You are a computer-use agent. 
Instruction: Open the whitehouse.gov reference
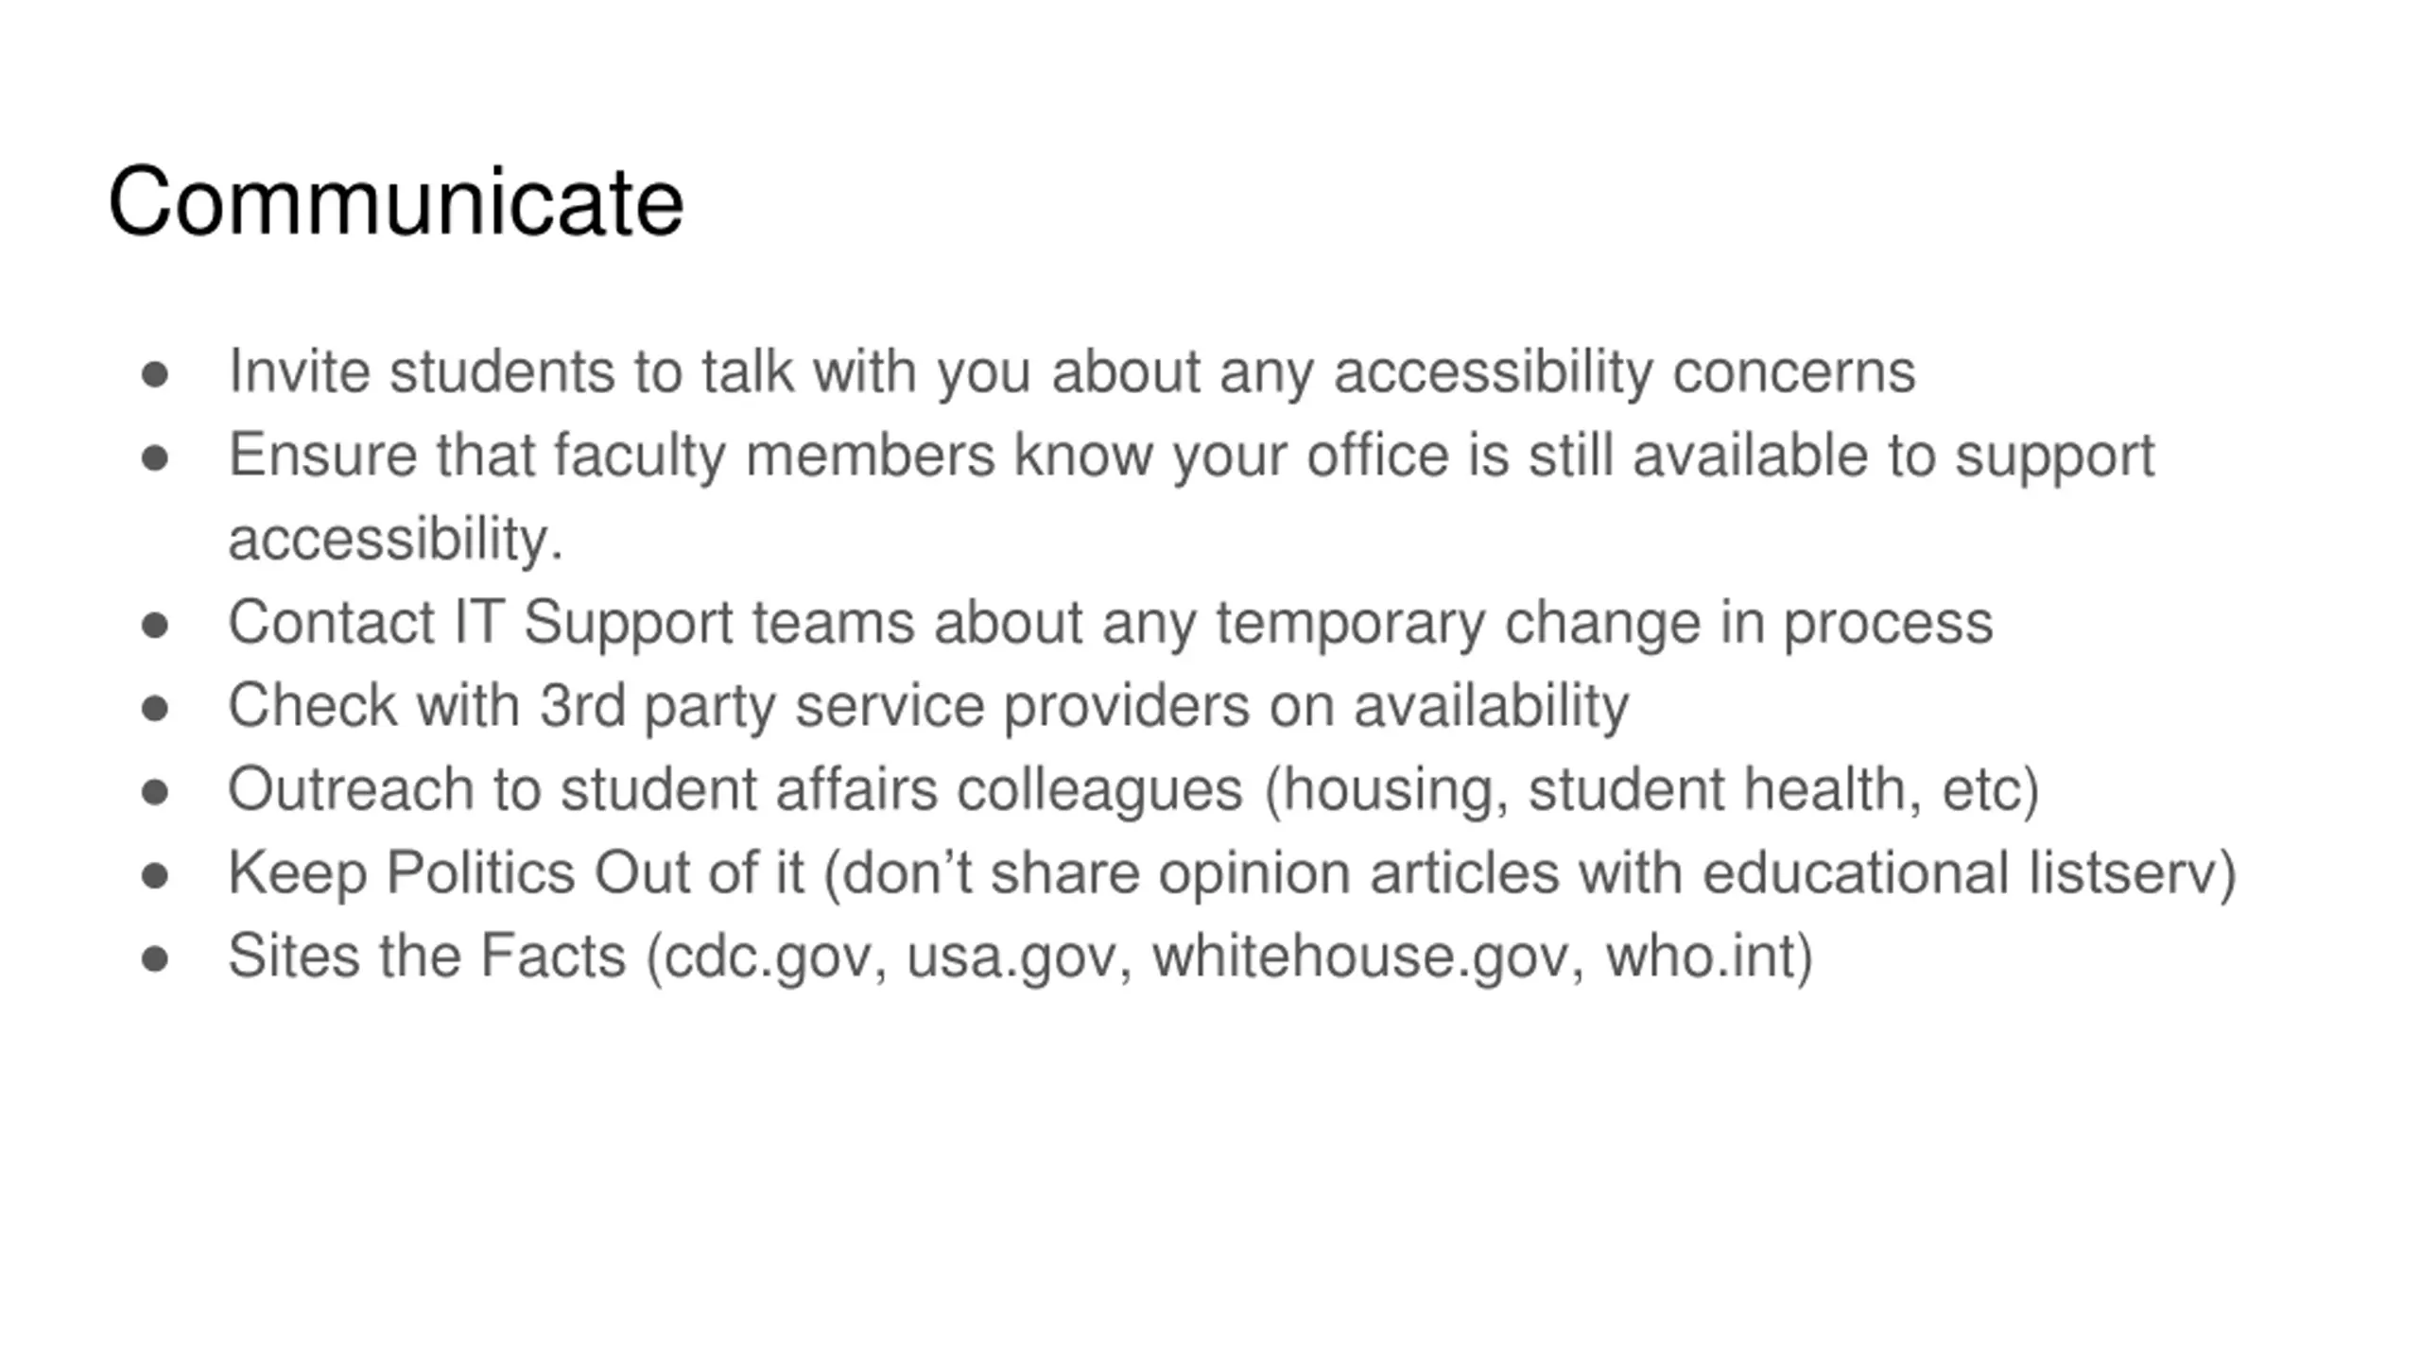[x=1358, y=956]
